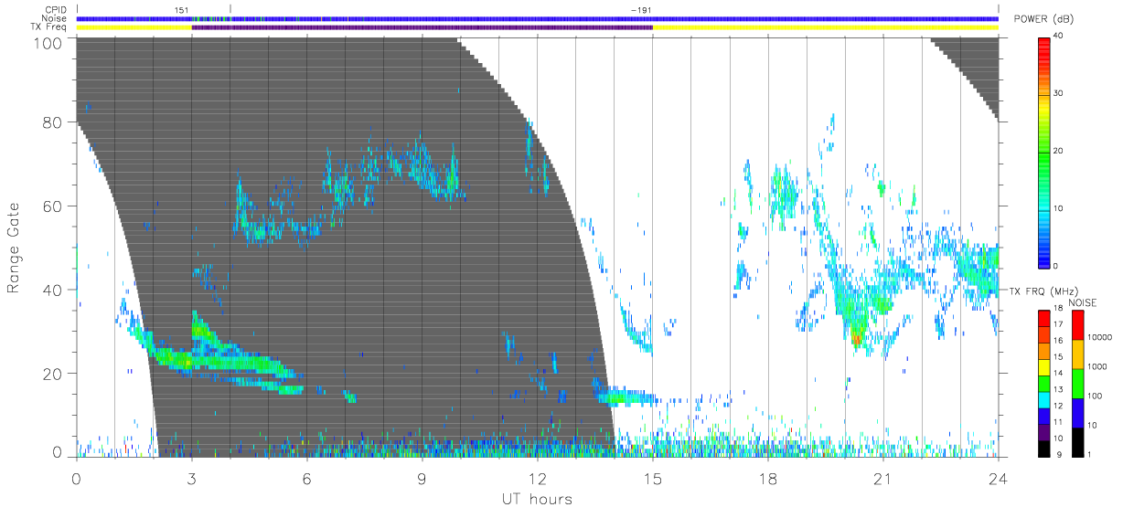Click the 17 label in TX FRQ legend
The image size is (1123, 518).
click(1058, 324)
